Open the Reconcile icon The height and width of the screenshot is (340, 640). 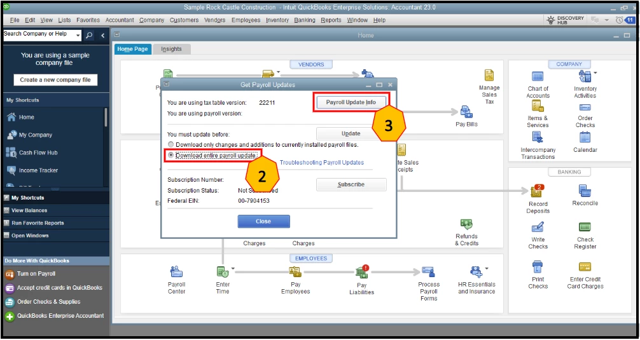[585, 191]
